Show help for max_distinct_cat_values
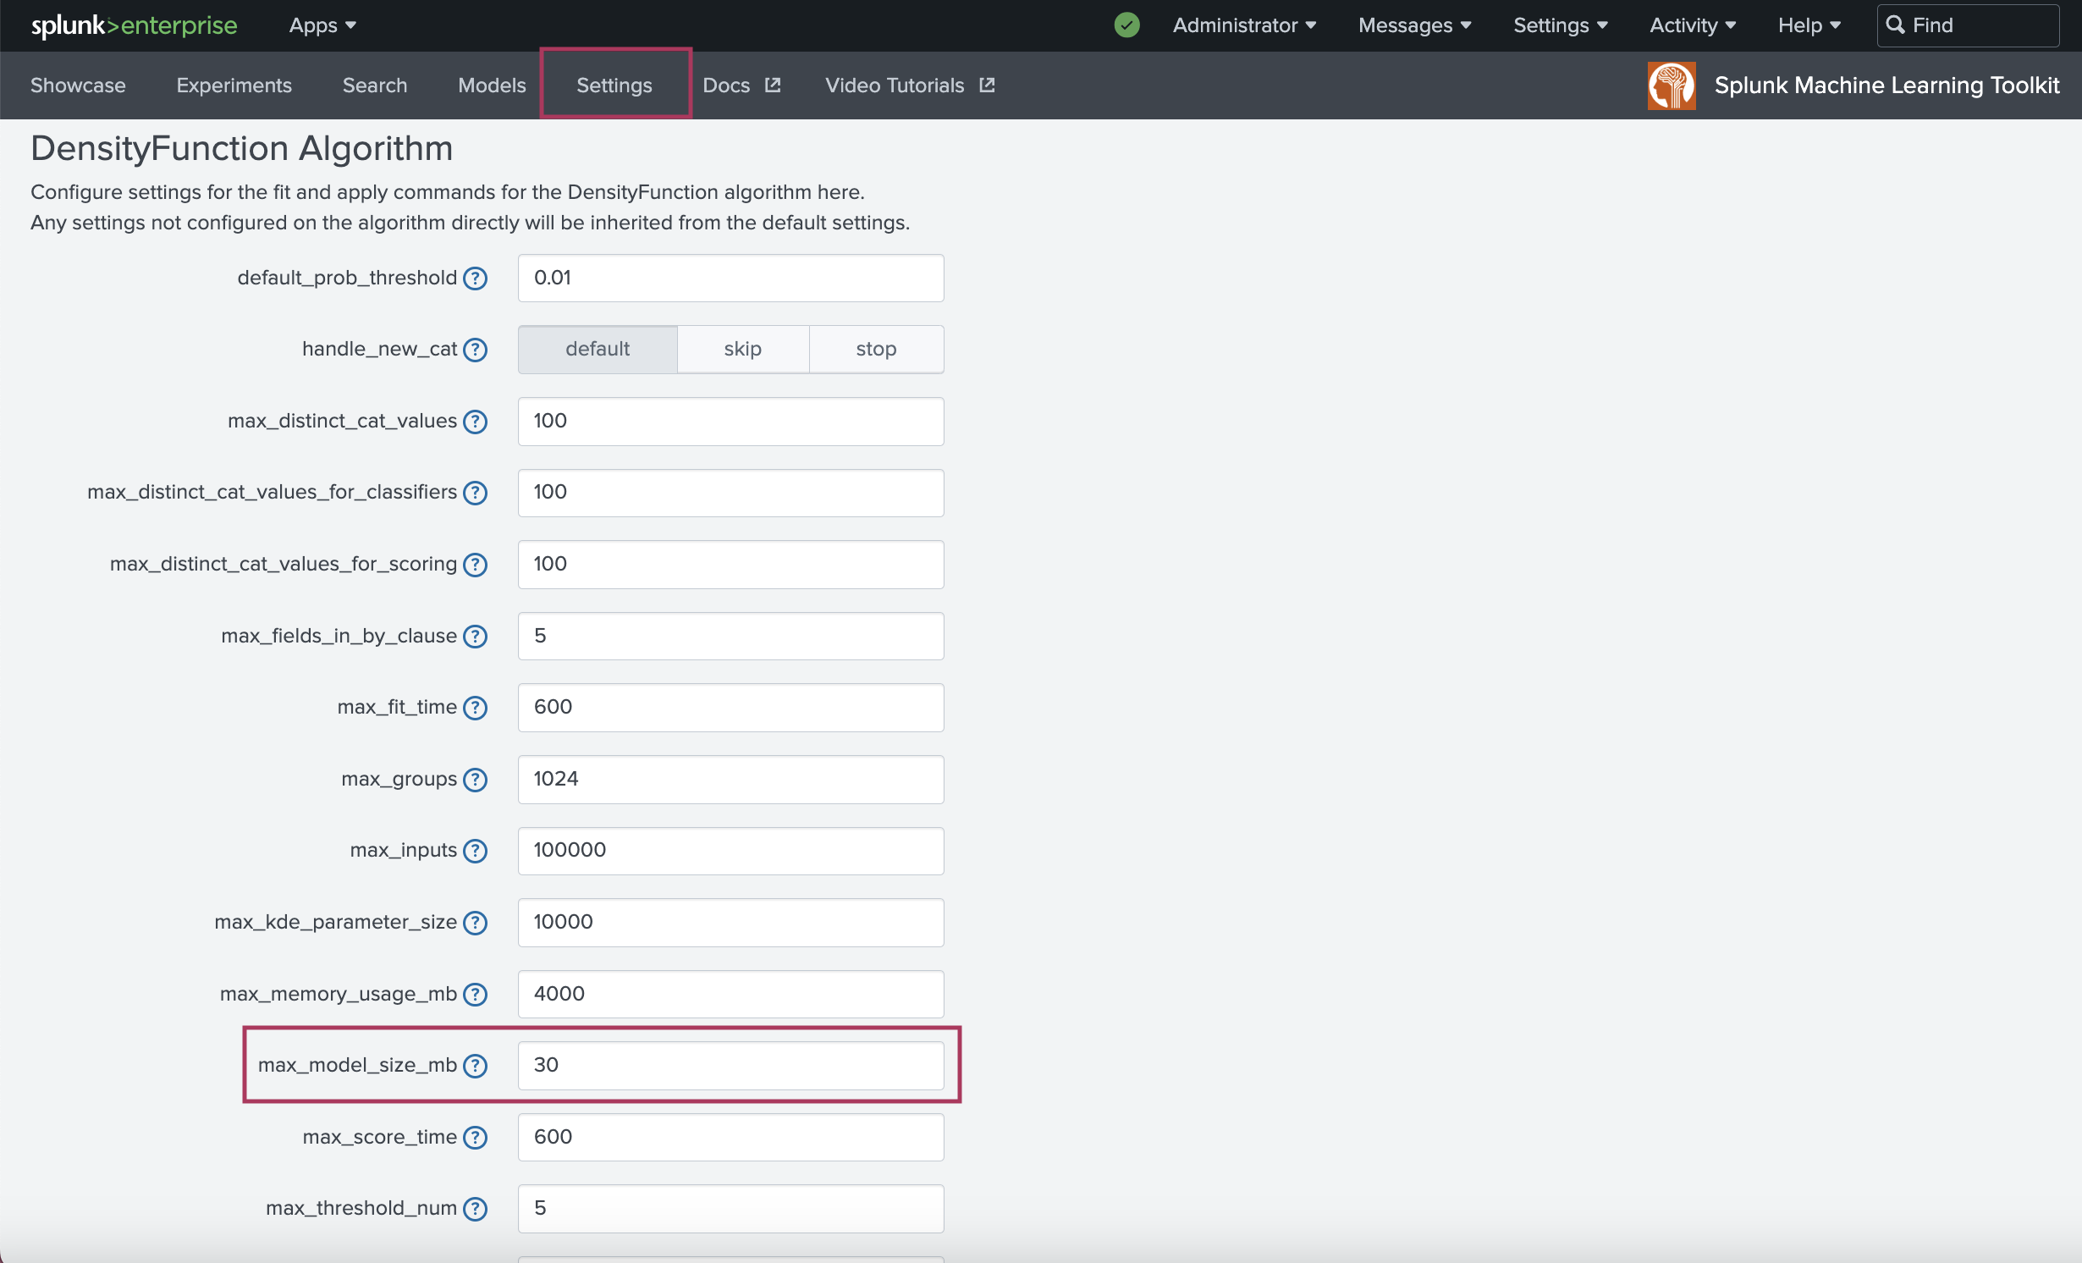 pos(476,422)
